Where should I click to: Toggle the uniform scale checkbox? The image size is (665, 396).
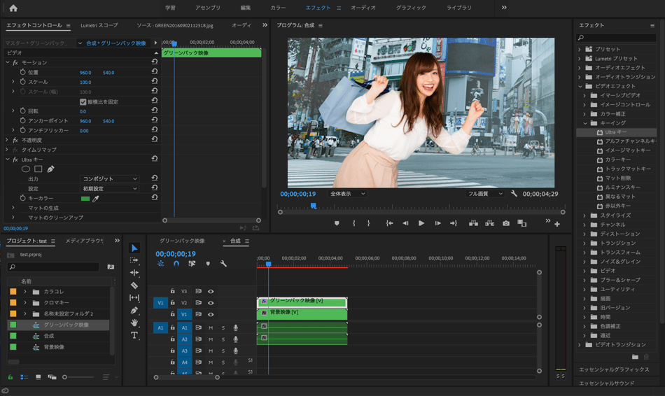(x=83, y=102)
